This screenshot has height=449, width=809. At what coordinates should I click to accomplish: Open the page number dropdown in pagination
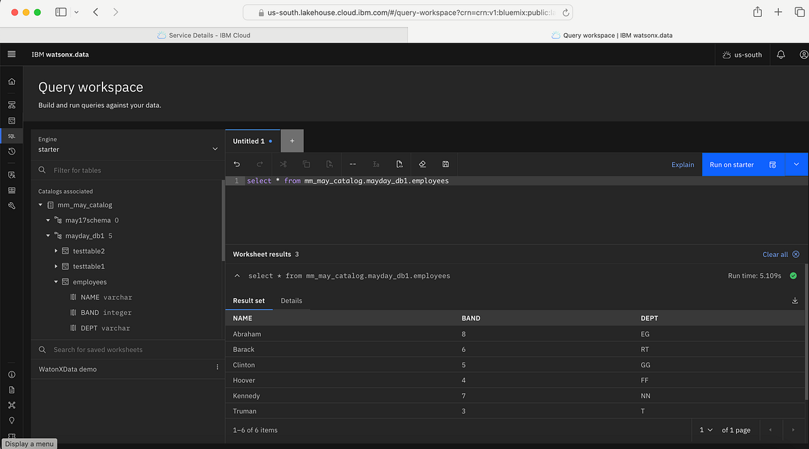click(705, 429)
